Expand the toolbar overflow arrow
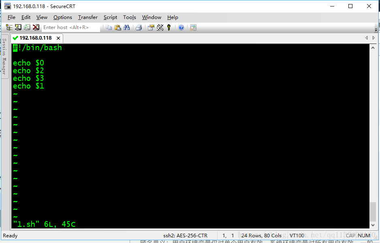 (x=376, y=30)
